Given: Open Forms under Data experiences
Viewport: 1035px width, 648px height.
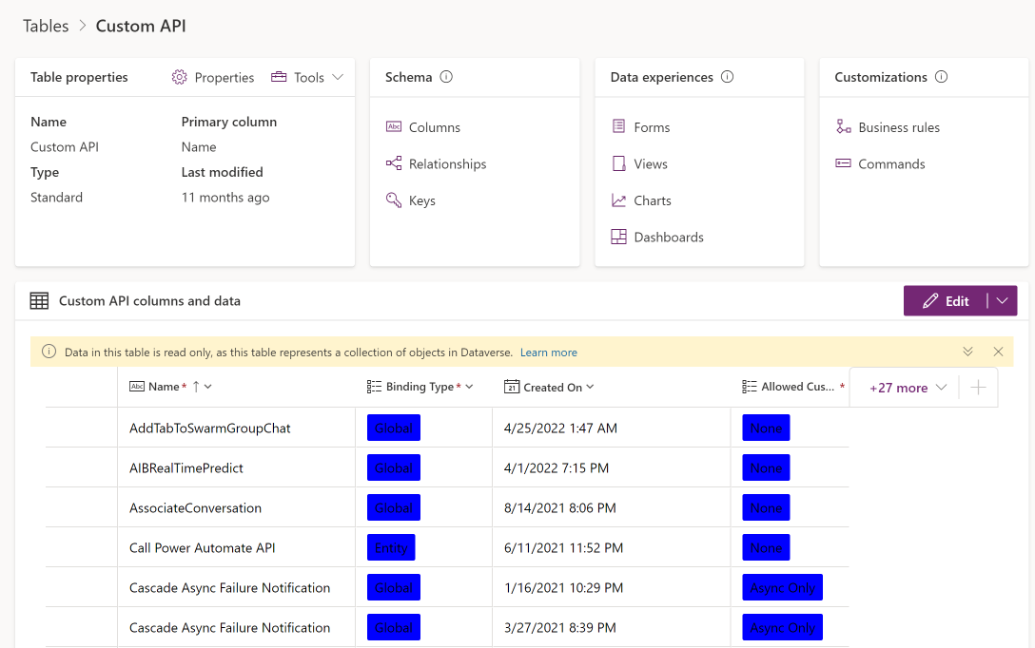Looking at the screenshot, I should (653, 126).
